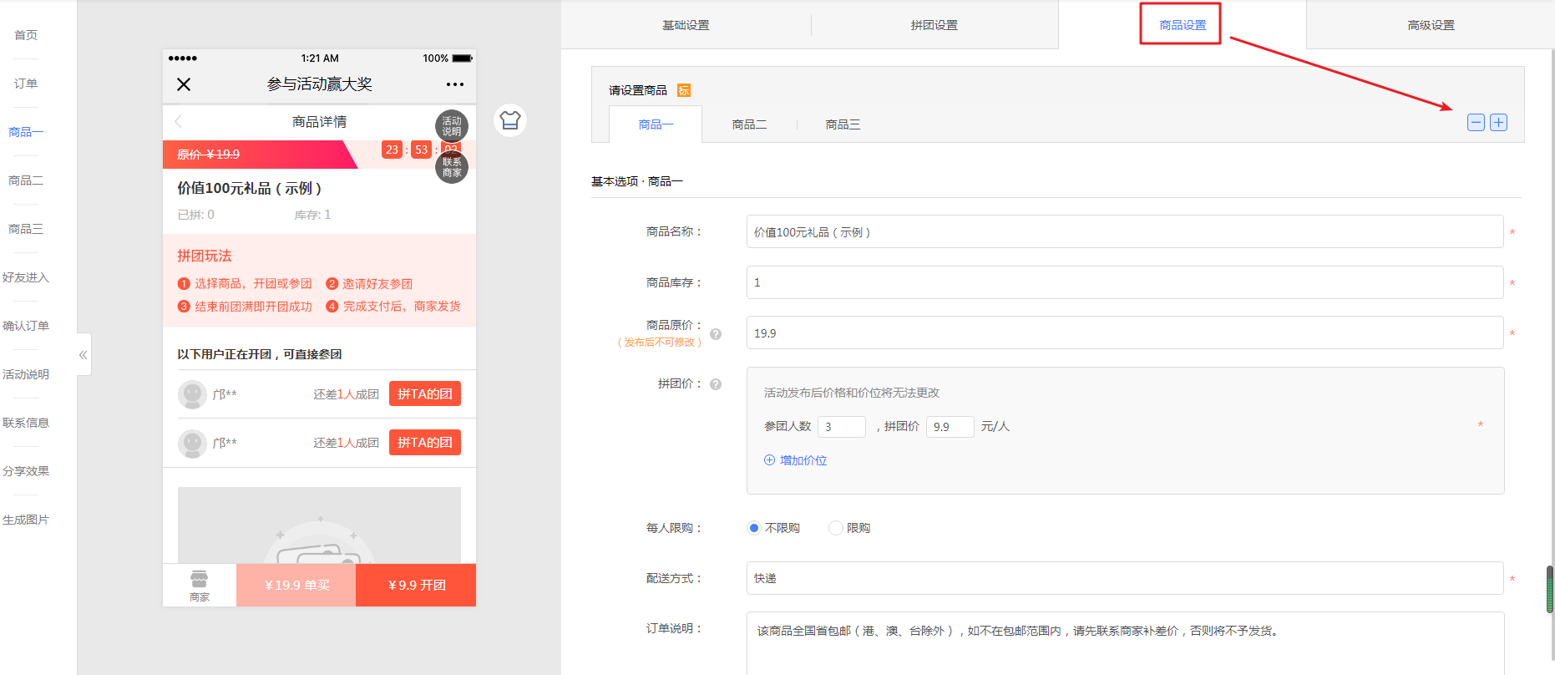The height and width of the screenshot is (675, 1555).
Task: Click the 参团人数 number field
Action: pos(842,427)
